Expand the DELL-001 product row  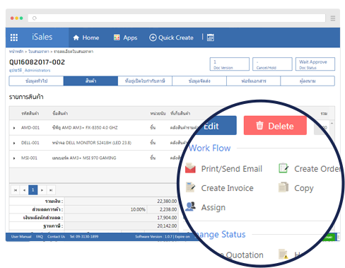[14, 143]
